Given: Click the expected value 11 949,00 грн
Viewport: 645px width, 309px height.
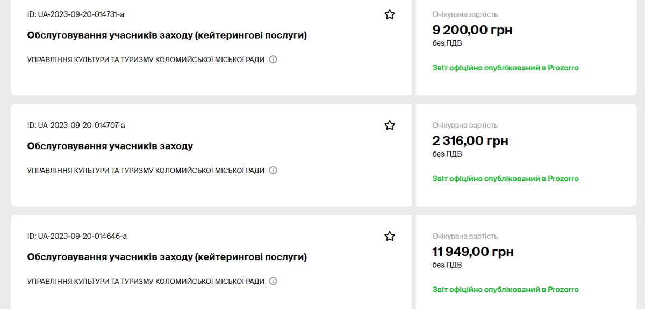Looking at the screenshot, I should click(473, 252).
